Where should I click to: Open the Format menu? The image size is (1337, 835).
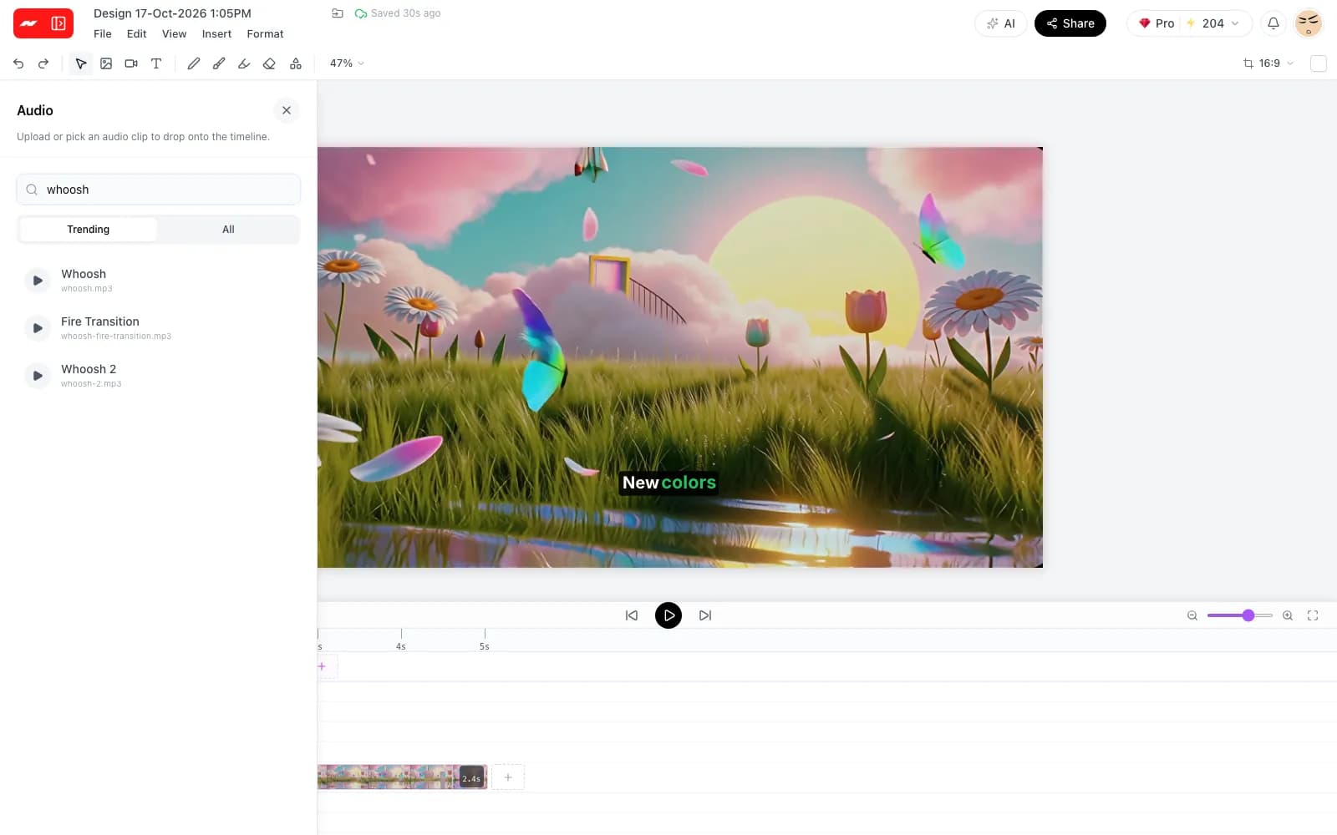(x=265, y=34)
